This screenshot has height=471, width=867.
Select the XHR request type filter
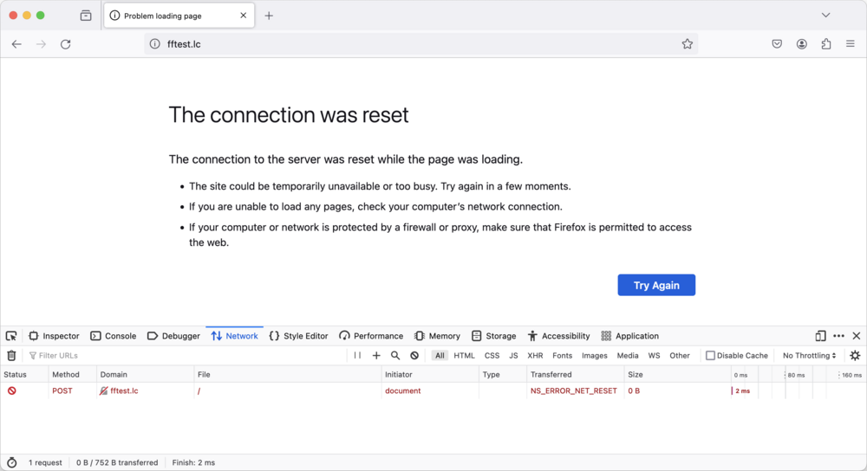tap(535, 356)
